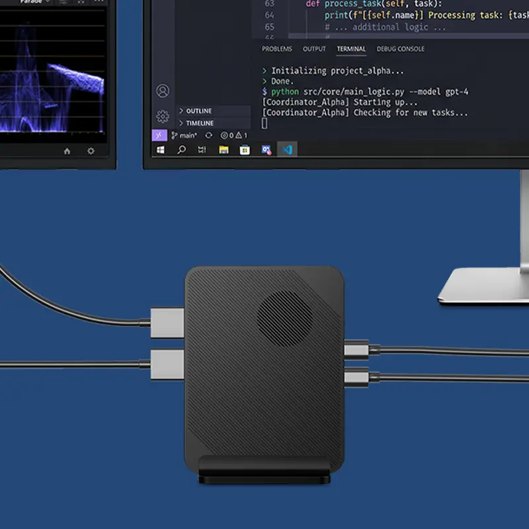
Task: Click the 'def process_task(self, task):' code line
Action: coord(374,4)
